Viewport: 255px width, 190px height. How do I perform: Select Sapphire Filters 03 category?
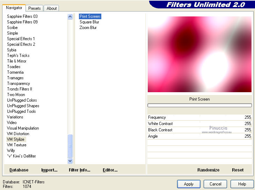[22, 16]
